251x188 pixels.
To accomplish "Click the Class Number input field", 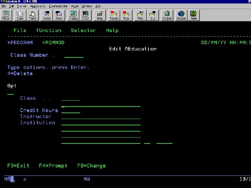I will click(x=74, y=55).
